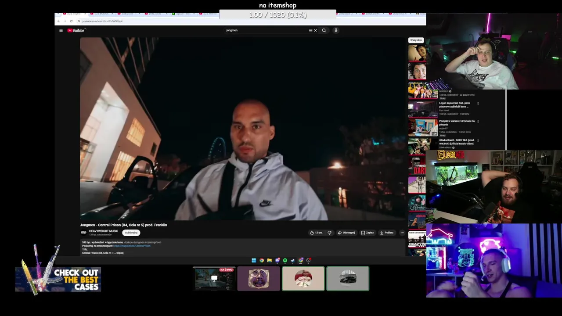The image size is (562, 316).
Task: Select the purple face scene thumbnail
Action: pos(259,279)
